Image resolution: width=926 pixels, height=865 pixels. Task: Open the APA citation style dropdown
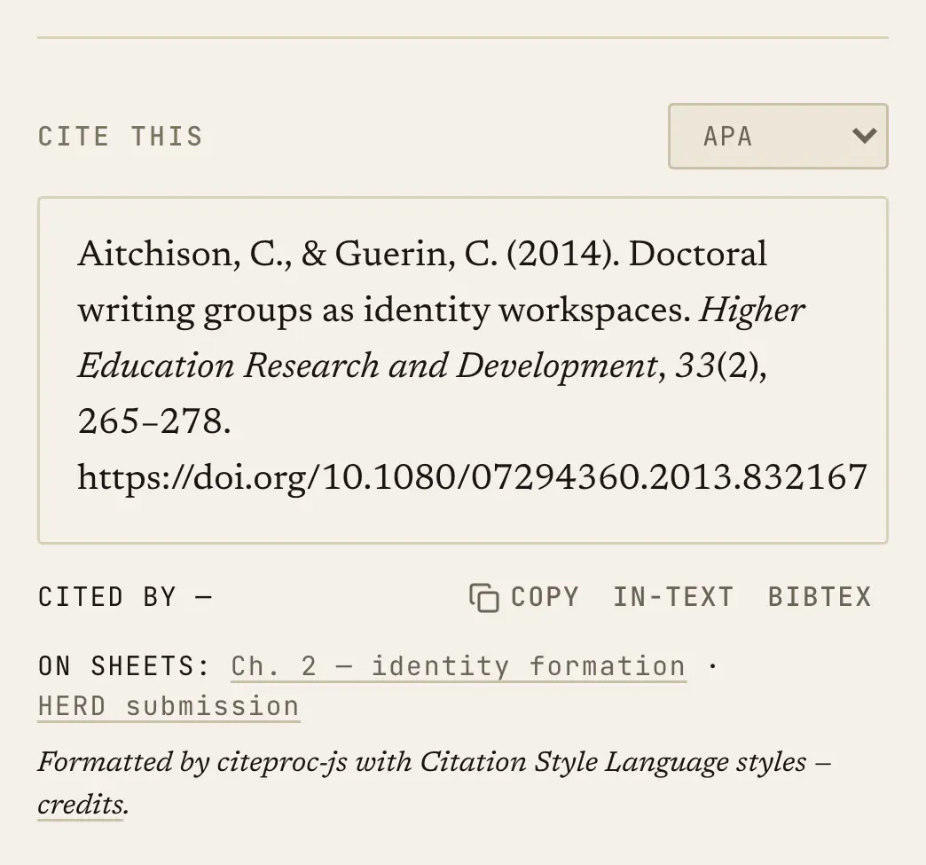point(778,137)
